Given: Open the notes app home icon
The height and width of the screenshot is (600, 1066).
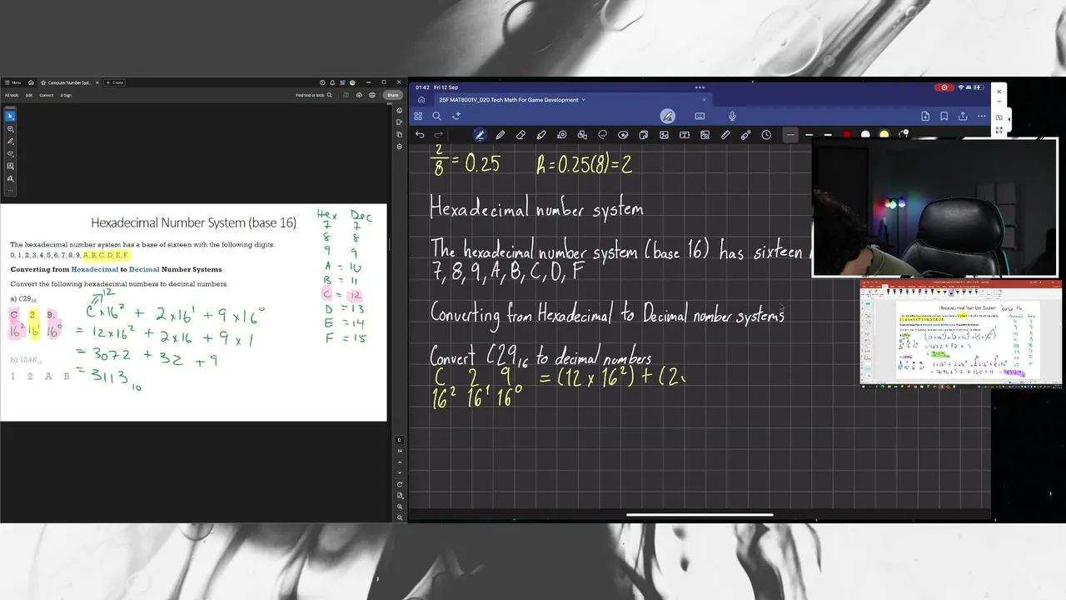Looking at the screenshot, I should (421, 100).
